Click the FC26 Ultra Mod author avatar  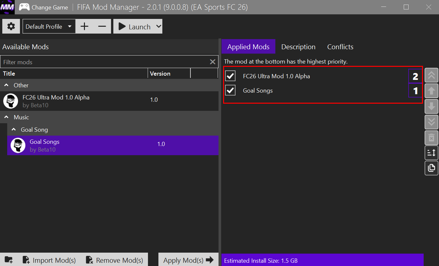click(10, 101)
